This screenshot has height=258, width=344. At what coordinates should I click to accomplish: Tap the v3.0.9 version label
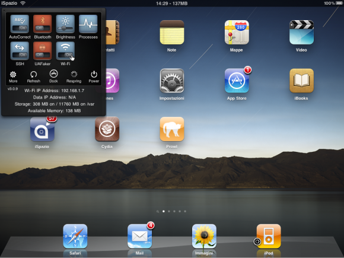[12, 89]
